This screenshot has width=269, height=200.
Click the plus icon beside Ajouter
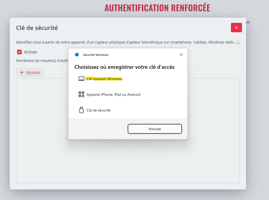[22, 72]
